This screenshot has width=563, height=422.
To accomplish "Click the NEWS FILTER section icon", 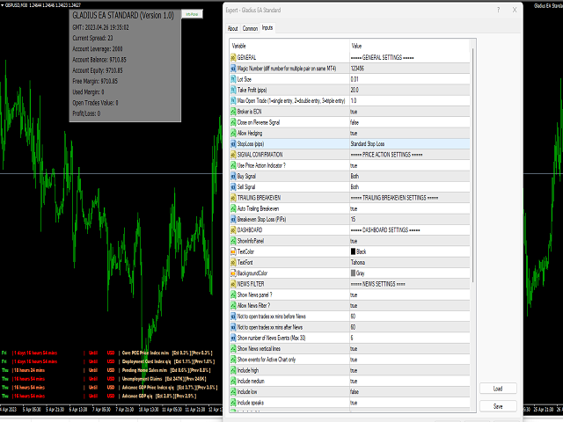I will coord(232,284).
